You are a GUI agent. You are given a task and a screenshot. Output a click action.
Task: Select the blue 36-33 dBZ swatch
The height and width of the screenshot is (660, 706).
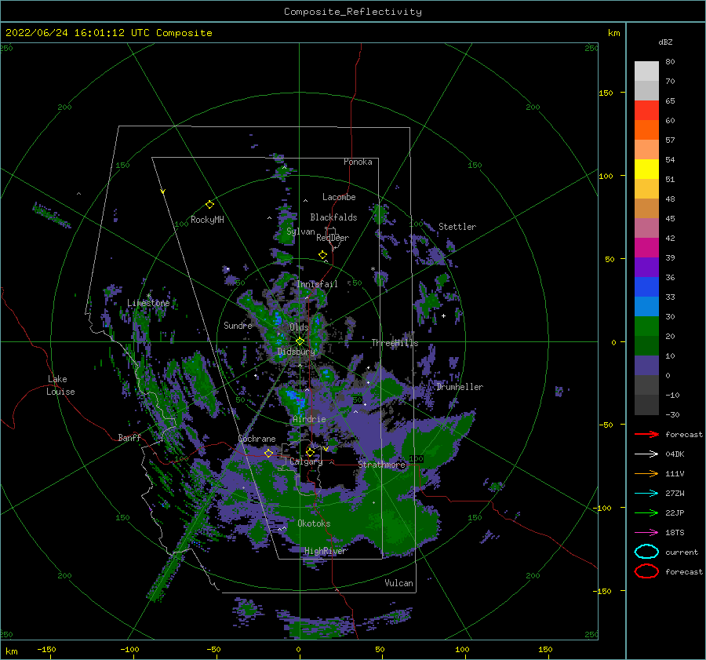[x=646, y=287]
